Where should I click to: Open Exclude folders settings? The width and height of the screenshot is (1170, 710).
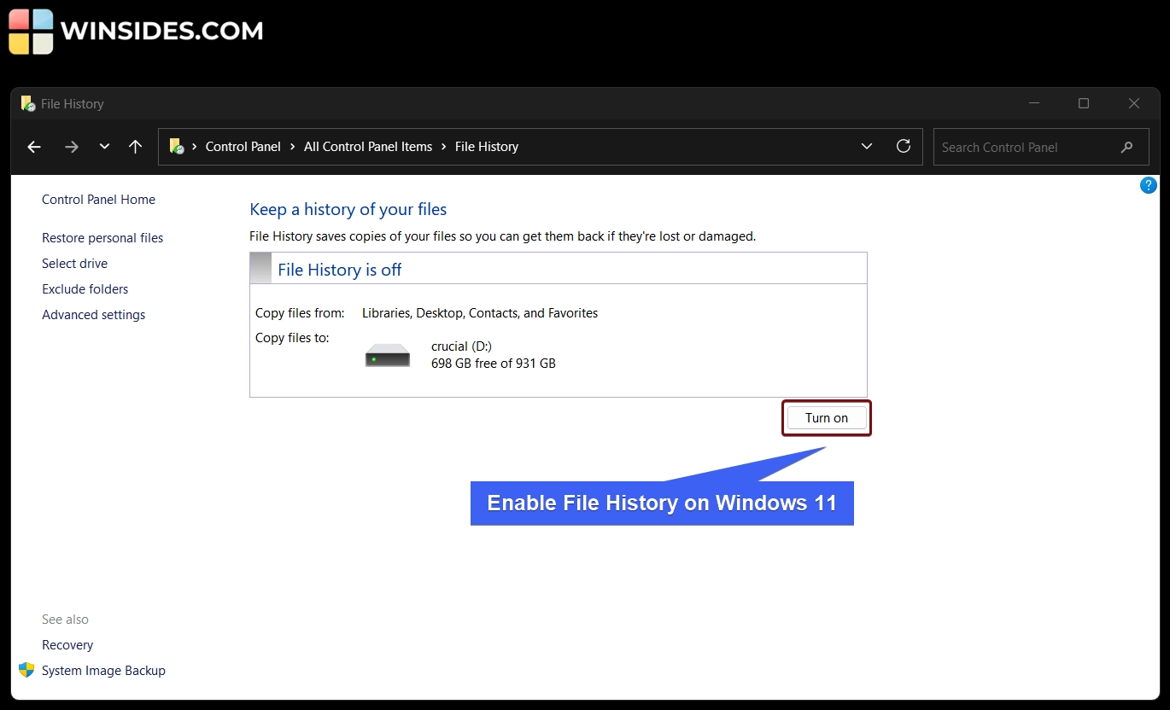(x=85, y=288)
